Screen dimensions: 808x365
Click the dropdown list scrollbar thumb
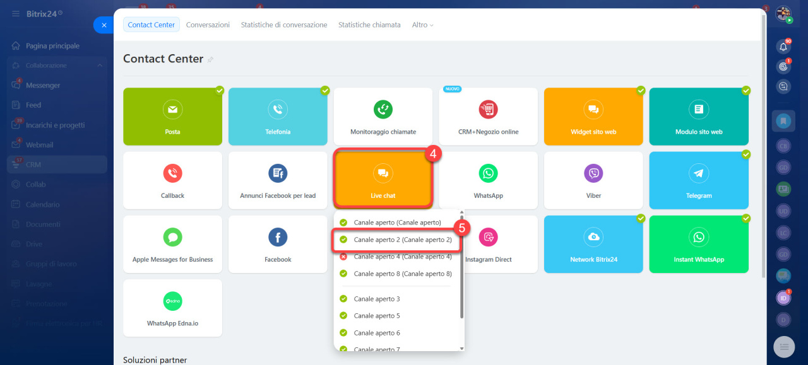tap(461, 268)
